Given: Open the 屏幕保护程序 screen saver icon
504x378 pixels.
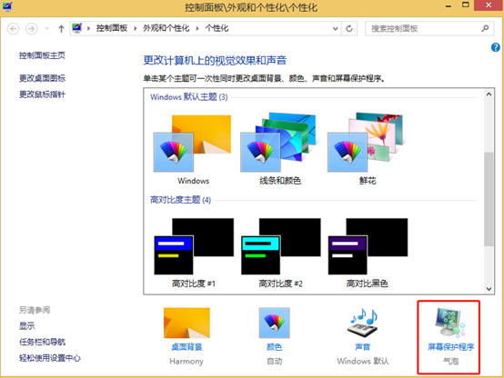Looking at the screenshot, I should [450, 323].
